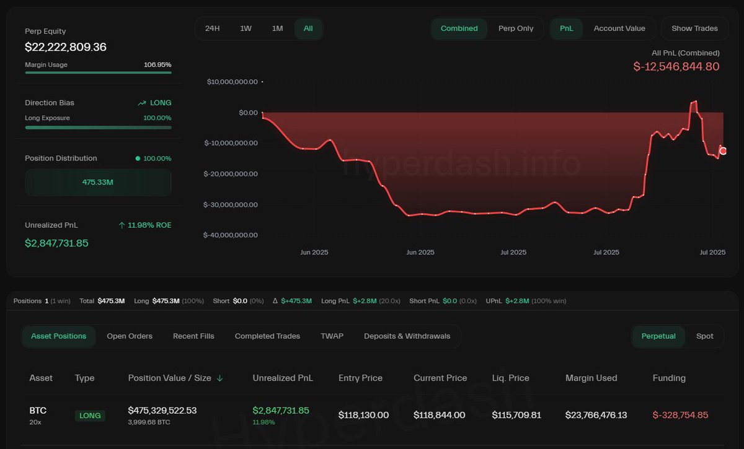Select the 1M time range
Viewport: 744px width, 449px height.
click(277, 28)
